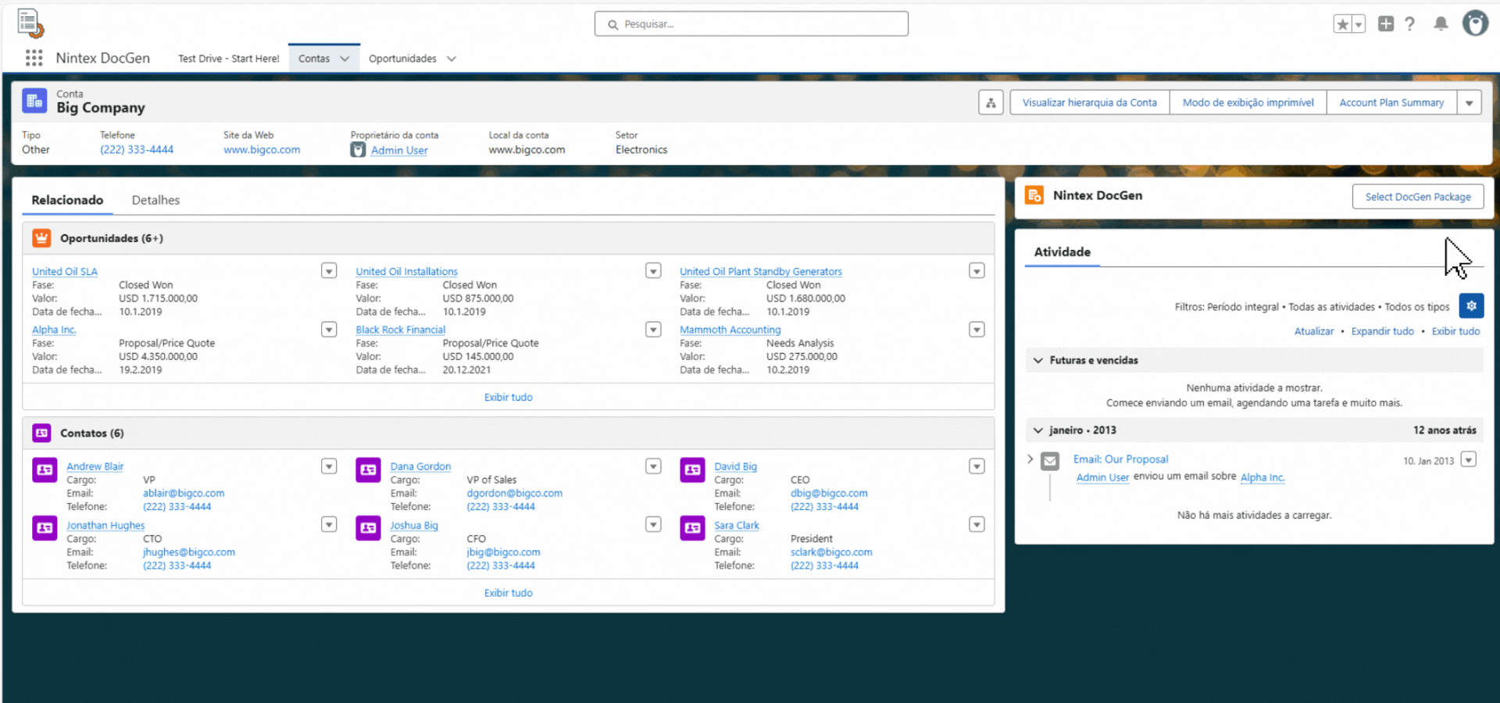The width and height of the screenshot is (1500, 703).
Task: Open the www.bigco.com website link
Action: point(262,150)
